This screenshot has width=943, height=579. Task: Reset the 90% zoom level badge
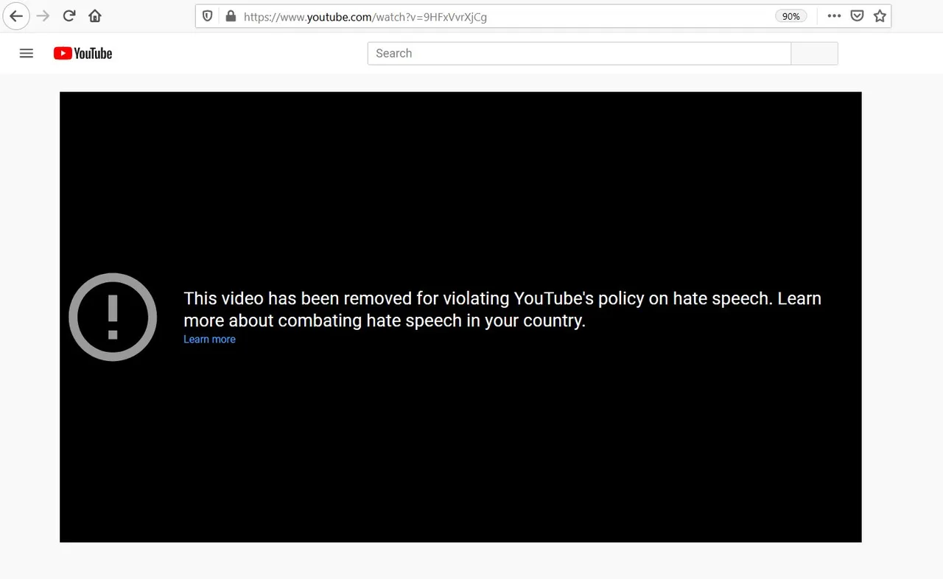[791, 16]
